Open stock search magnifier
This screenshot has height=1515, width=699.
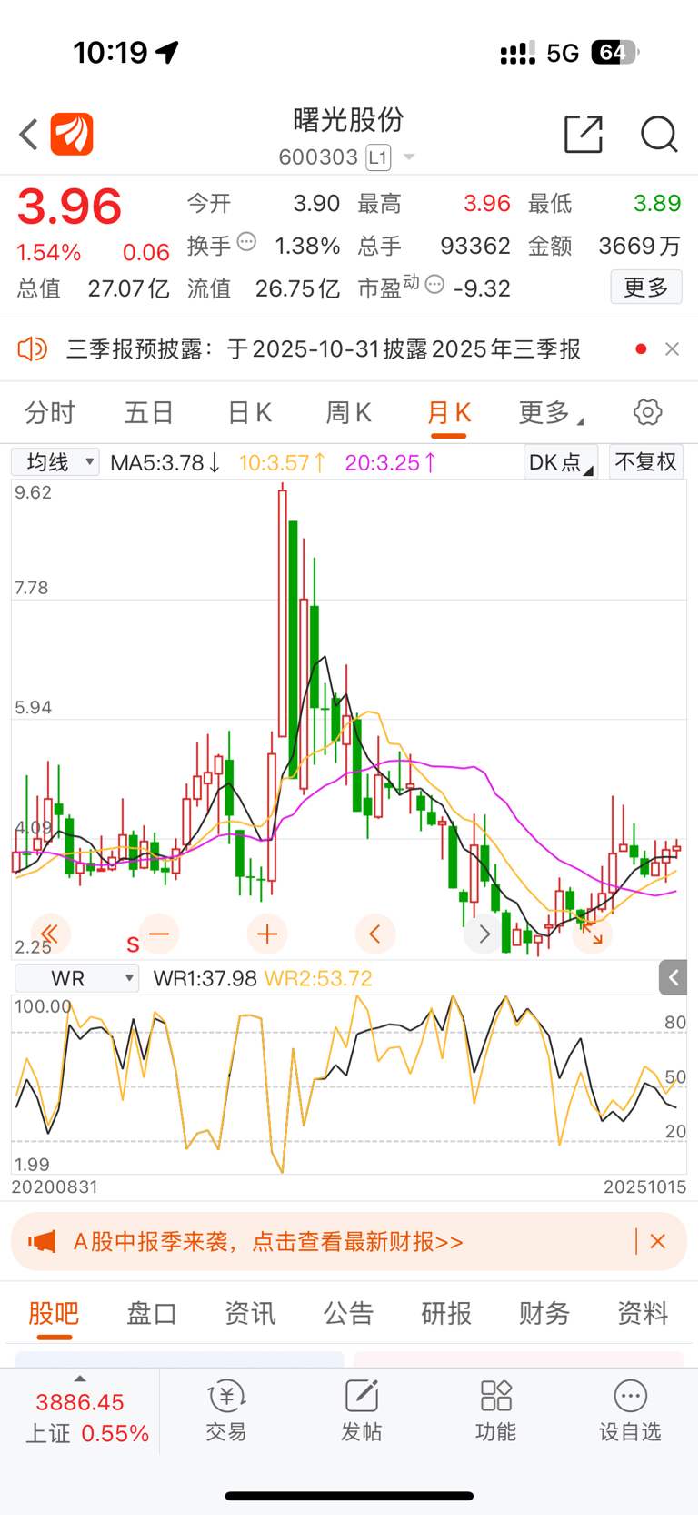pyautogui.click(x=659, y=134)
